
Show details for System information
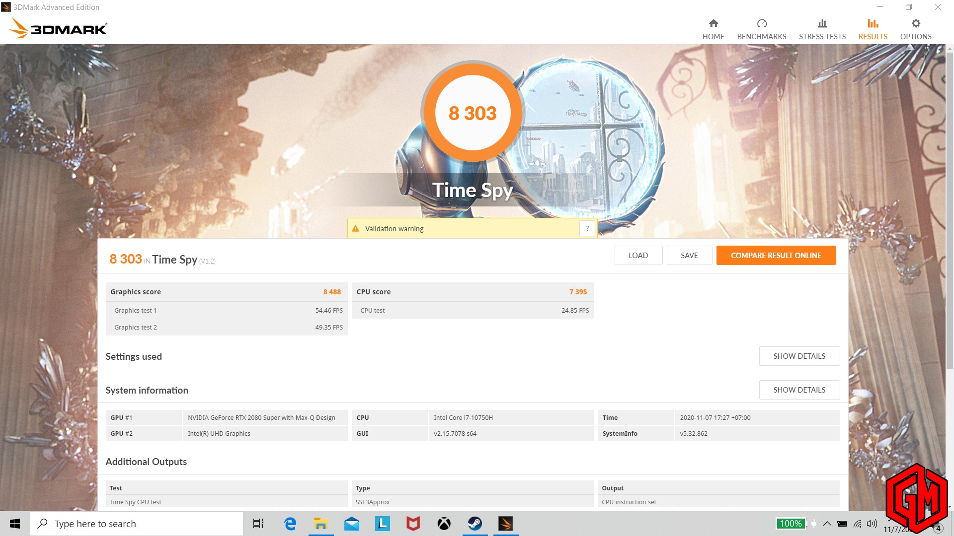[x=799, y=390]
